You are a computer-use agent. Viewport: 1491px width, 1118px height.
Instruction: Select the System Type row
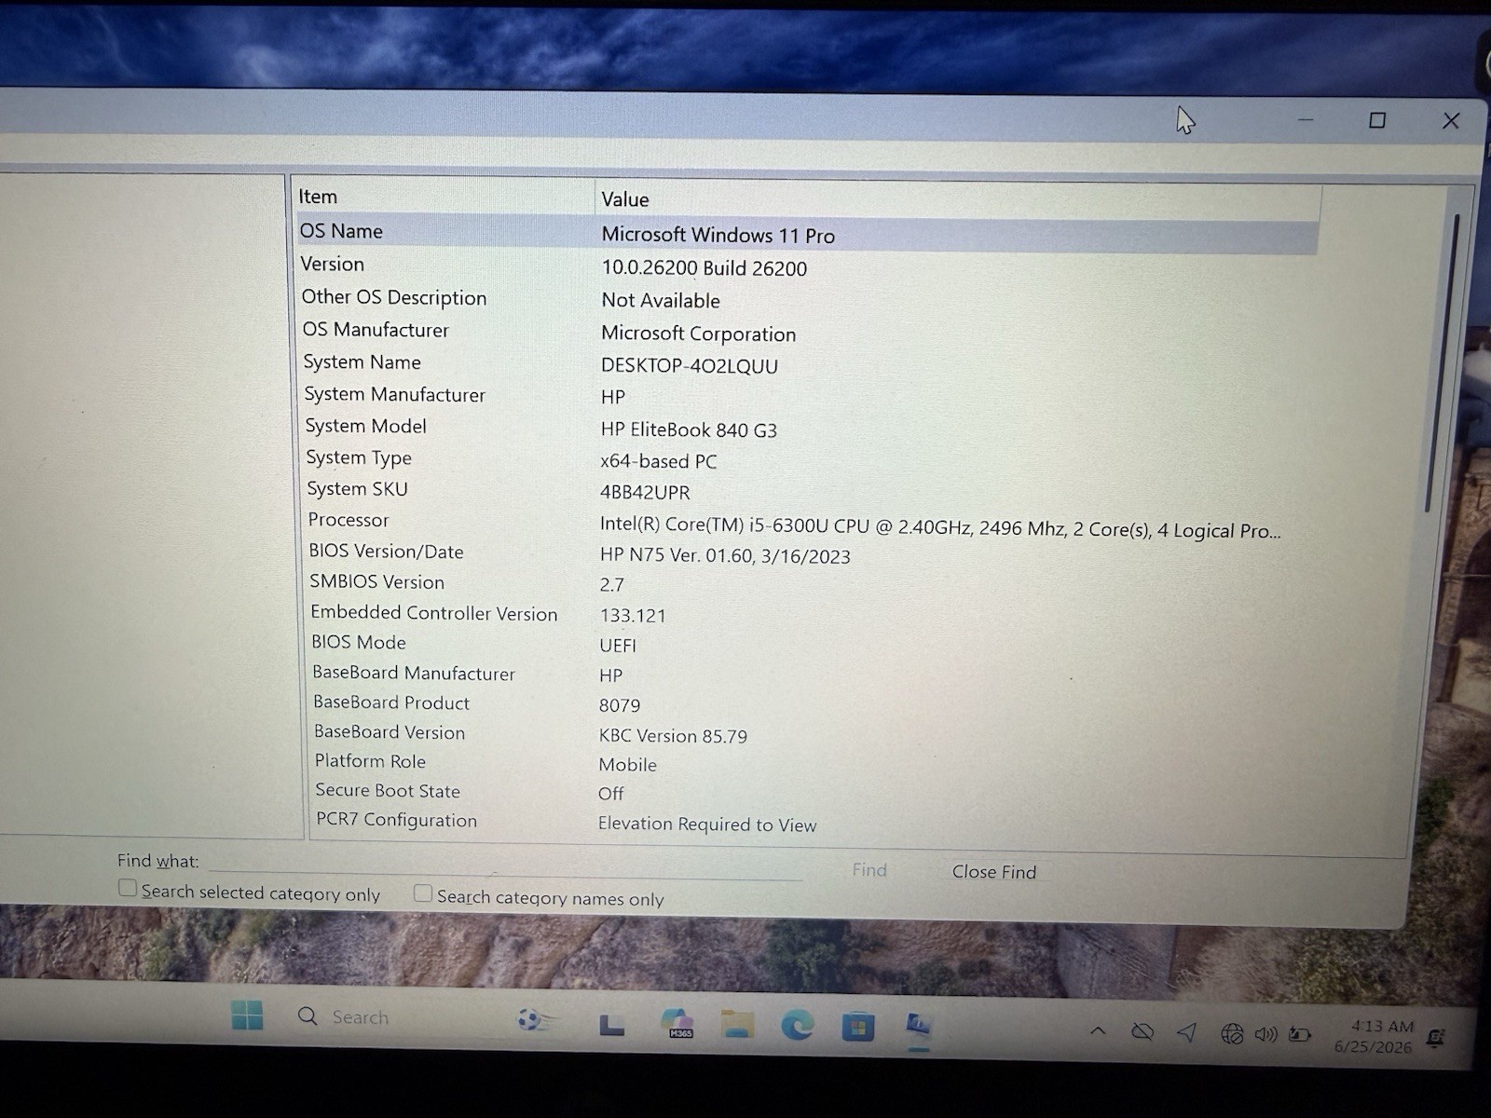point(808,459)
